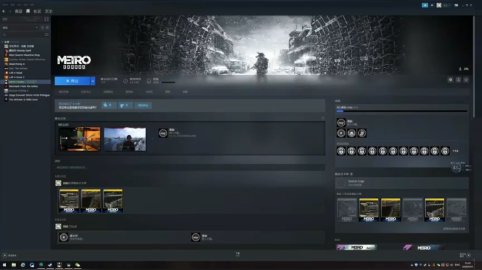Open third unlocked achievement icon
This screenshot has height=270, width=482.
pyautogui.click(x=361, y=133)
